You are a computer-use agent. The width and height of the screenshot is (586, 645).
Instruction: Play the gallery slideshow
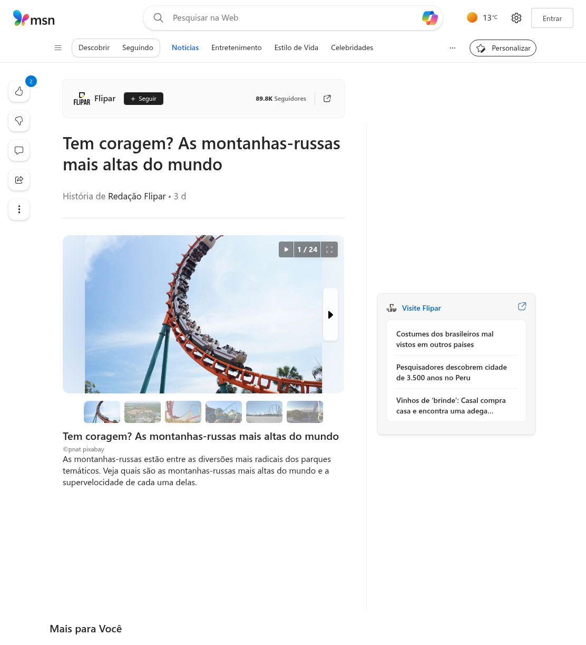click(286, 249)
